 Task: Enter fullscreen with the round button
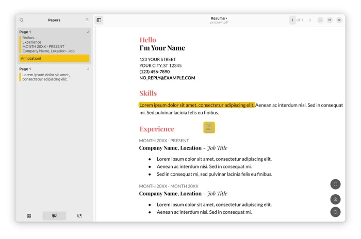(335, 184)
